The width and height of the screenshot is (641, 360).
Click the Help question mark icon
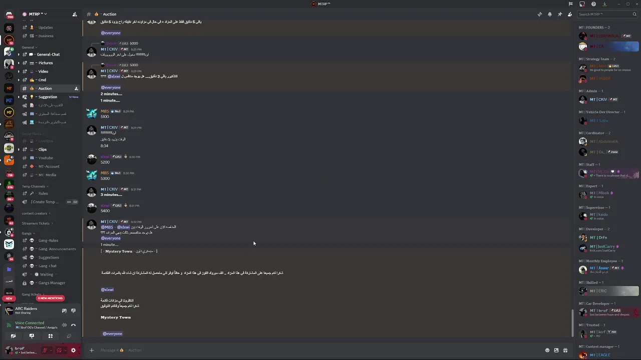tap(593, 4)
